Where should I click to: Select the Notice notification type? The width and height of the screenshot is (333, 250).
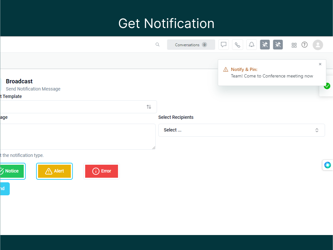pyautogui.click(x=12, y=171)
